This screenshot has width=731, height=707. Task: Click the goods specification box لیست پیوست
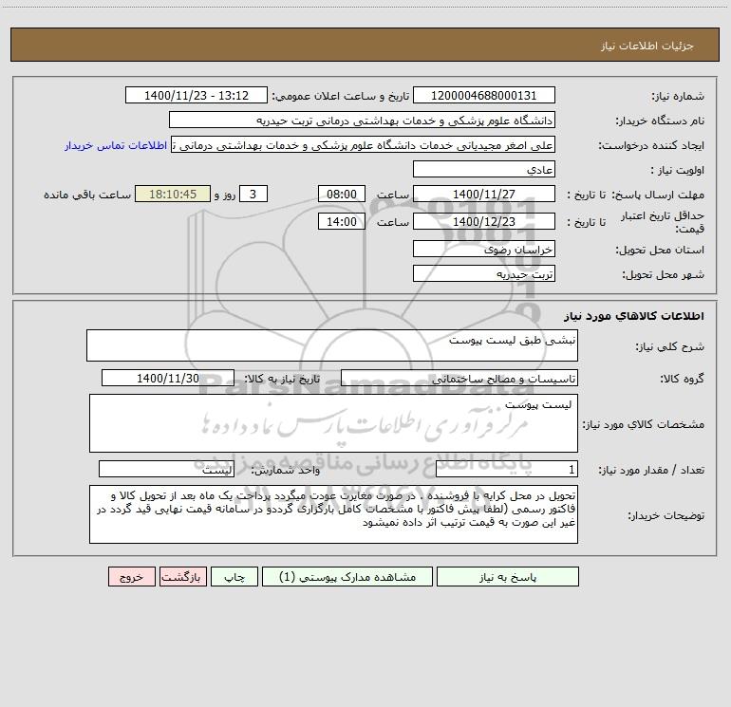[x=333, y=423]
